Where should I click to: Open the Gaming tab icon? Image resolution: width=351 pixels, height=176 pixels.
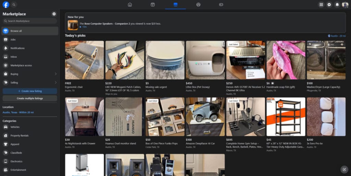point(221,4)
